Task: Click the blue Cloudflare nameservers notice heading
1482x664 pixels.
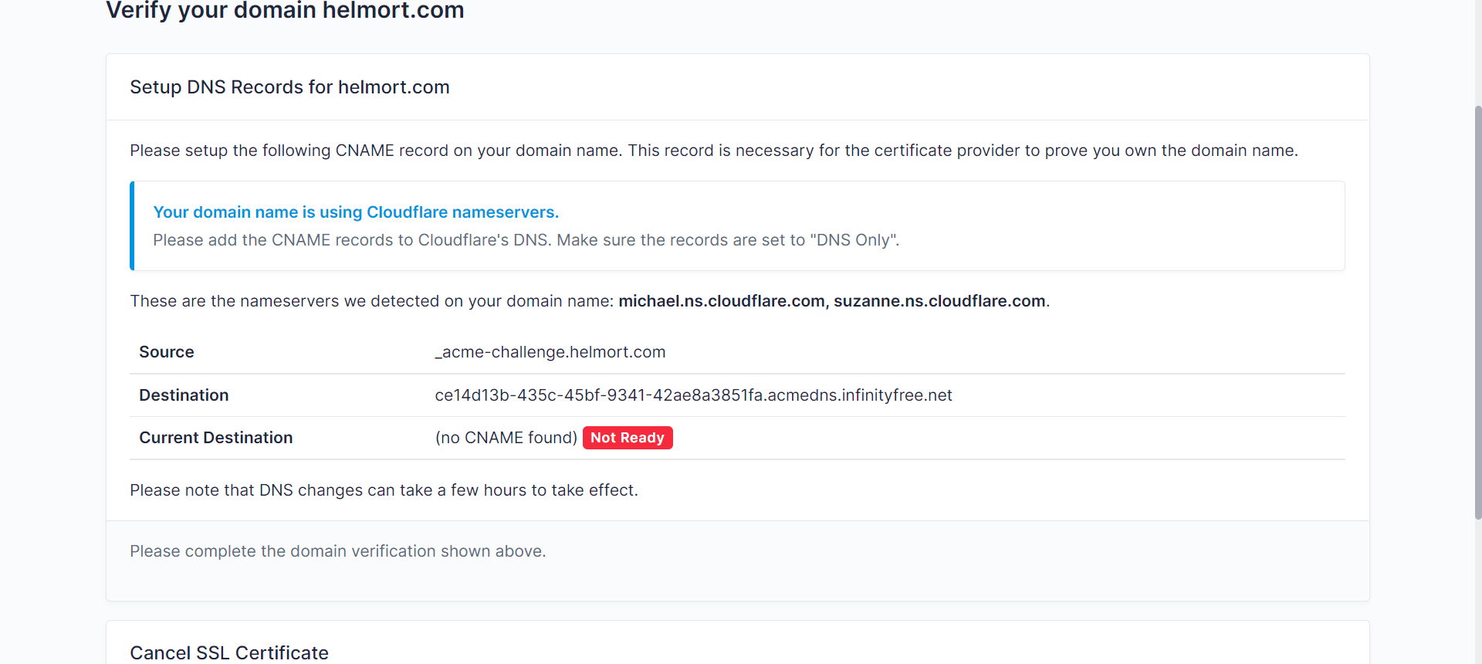Action: pos(356,212)
